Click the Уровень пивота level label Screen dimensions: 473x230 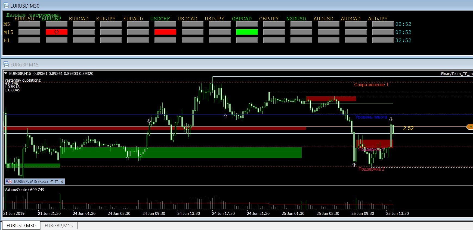[x=371, y=117]
